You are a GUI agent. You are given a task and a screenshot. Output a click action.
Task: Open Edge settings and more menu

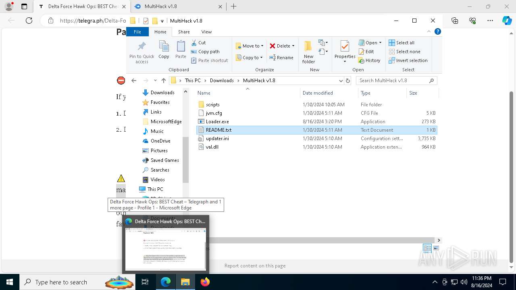click(490, 21)
